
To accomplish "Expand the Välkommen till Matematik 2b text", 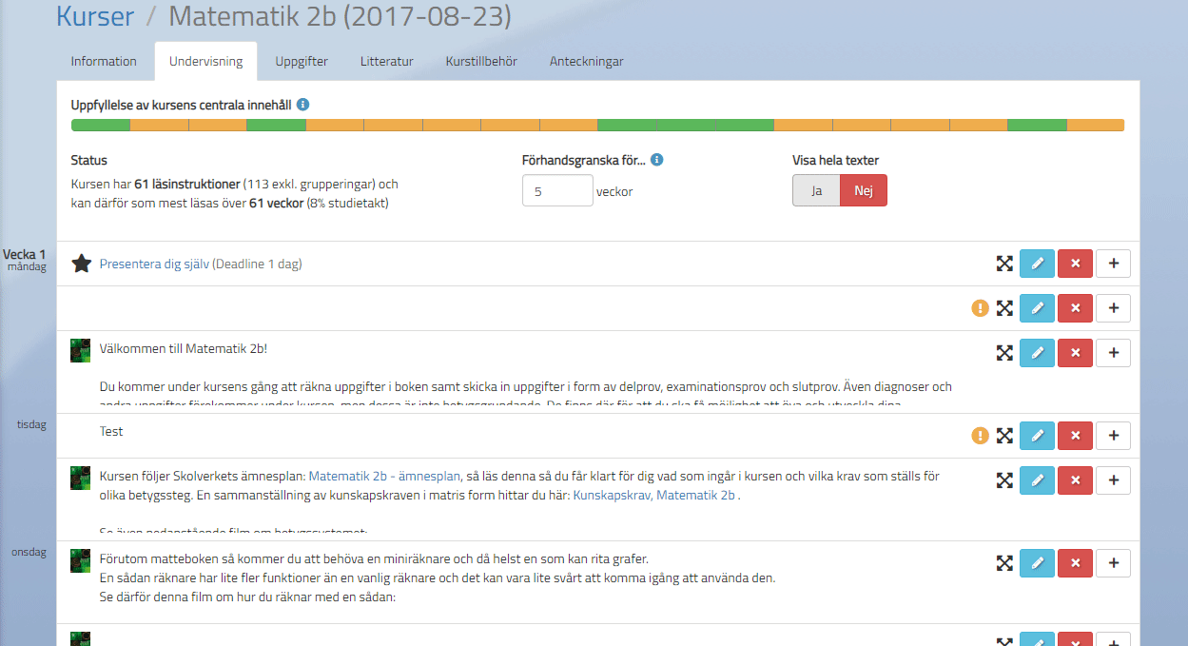I will tap(1003, 353).
